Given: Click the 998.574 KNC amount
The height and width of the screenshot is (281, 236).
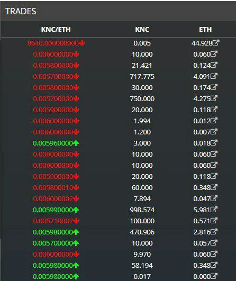Looking at the screenshot, I should (142, 210).
